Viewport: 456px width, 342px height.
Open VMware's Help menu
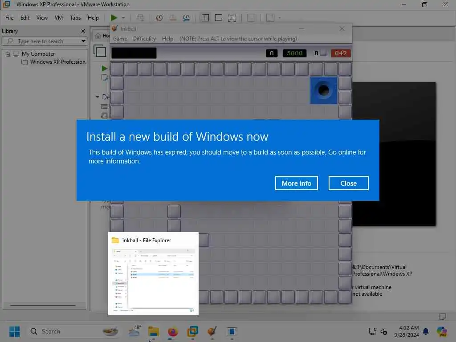click(93, 18)
